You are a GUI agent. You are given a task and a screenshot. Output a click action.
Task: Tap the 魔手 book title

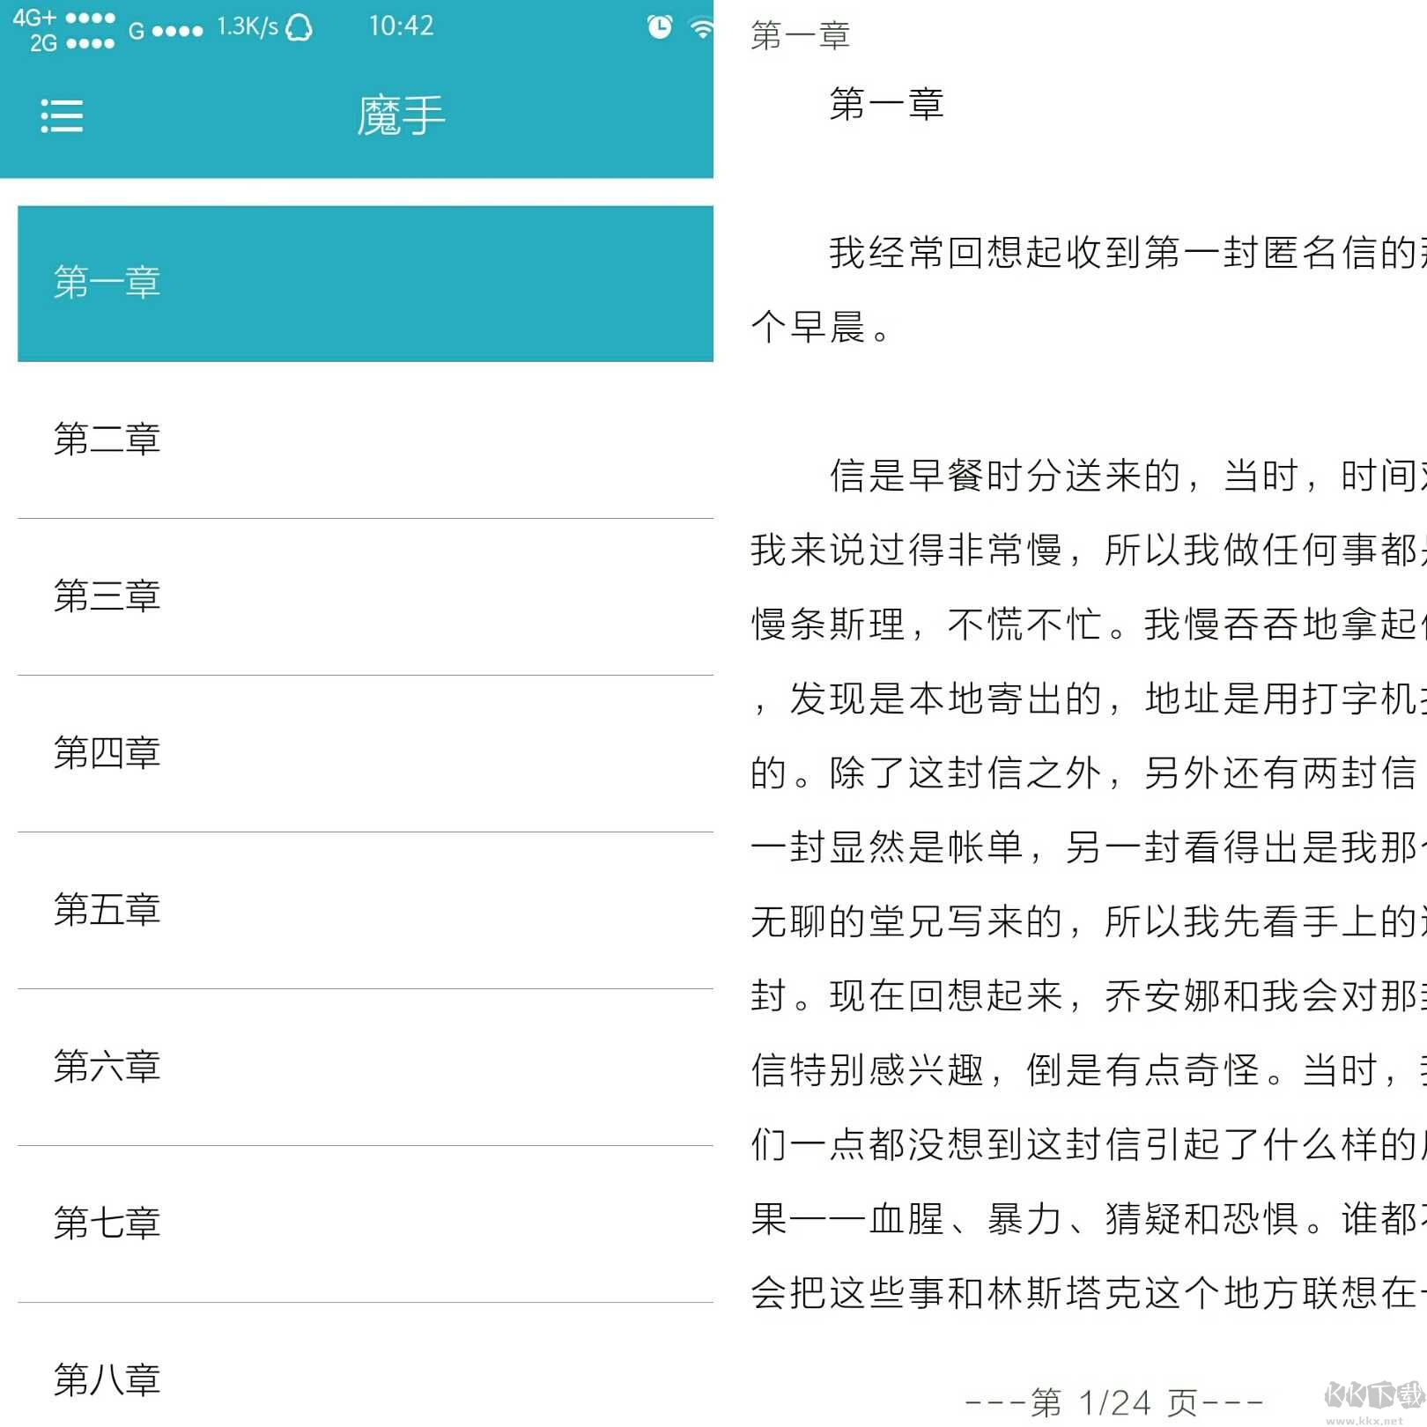[x=402, y=115]
